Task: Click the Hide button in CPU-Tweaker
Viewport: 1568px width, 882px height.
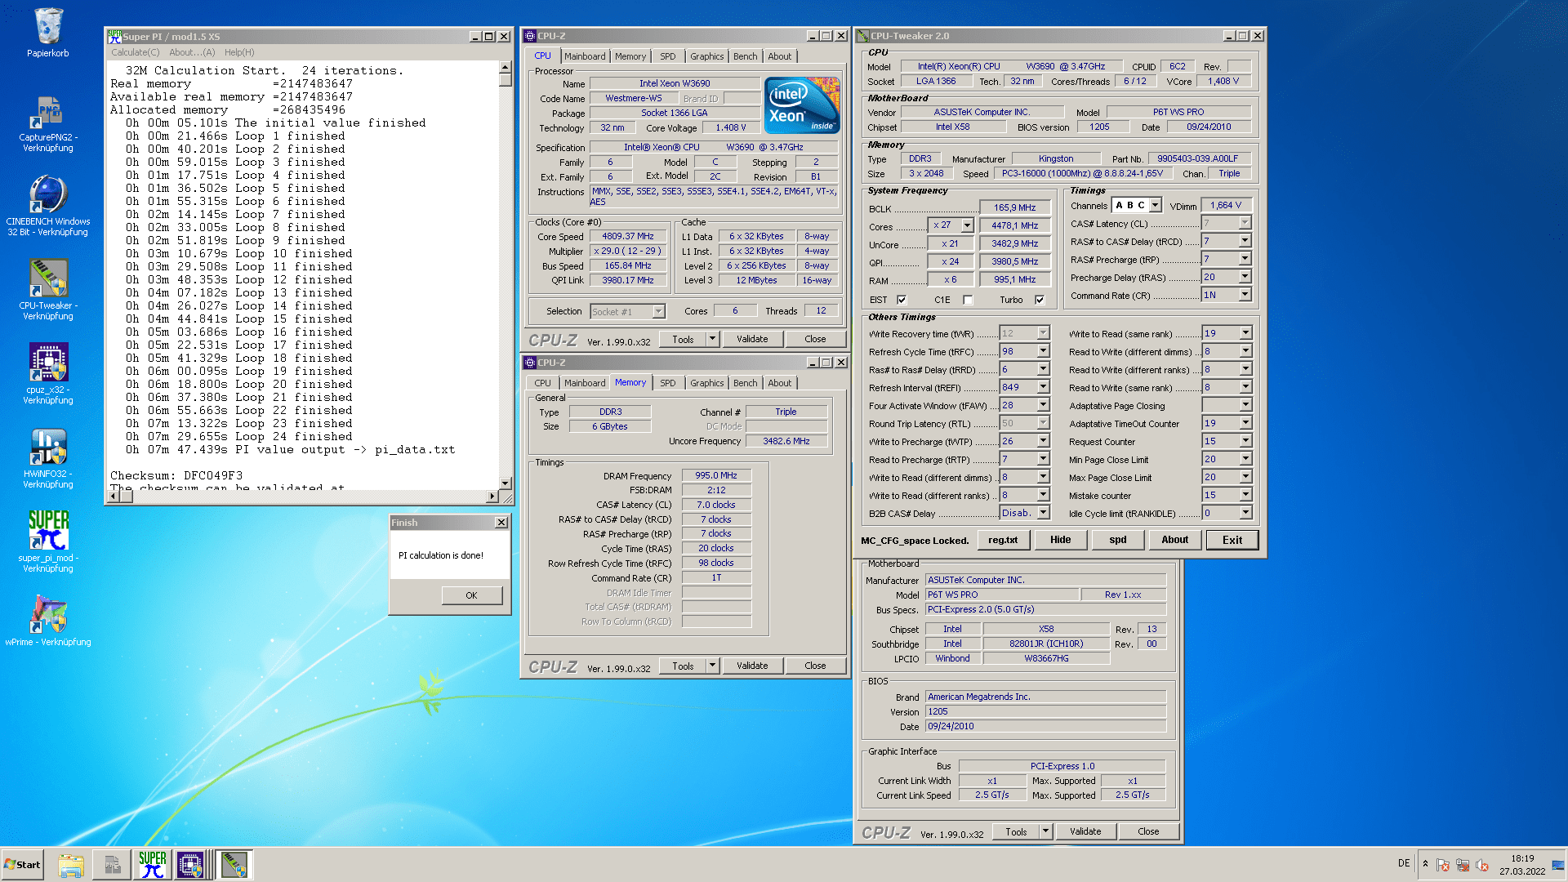Action: [1060, 540]
